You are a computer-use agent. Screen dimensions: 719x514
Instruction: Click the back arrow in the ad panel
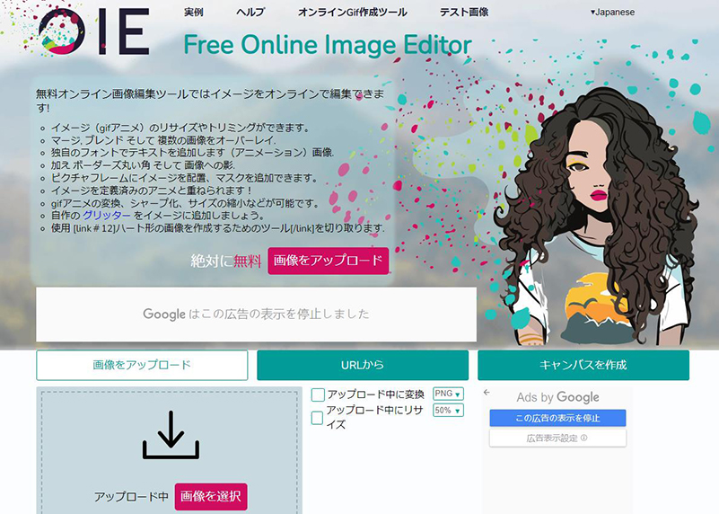click(487, 393)
